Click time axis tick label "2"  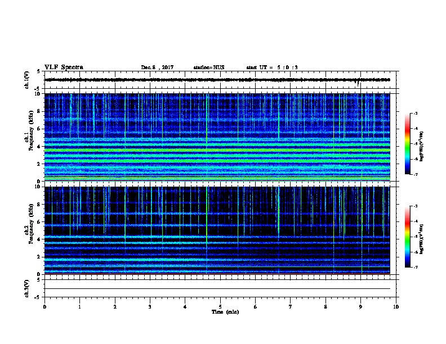point(115,307)
